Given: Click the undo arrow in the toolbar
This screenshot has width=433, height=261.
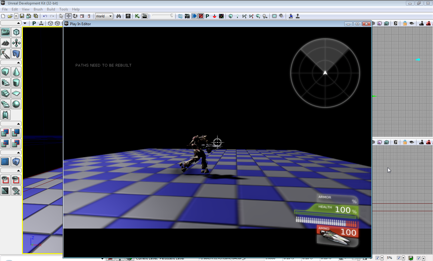Looking at the screenshot, I should pos(45,16).
